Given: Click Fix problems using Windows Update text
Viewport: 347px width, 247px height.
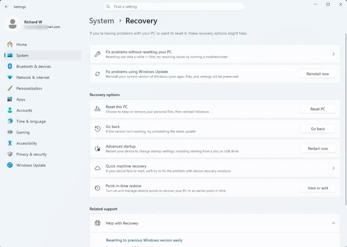Looking at the screenshot, I should pyautogui.click(x=137, y=72).
